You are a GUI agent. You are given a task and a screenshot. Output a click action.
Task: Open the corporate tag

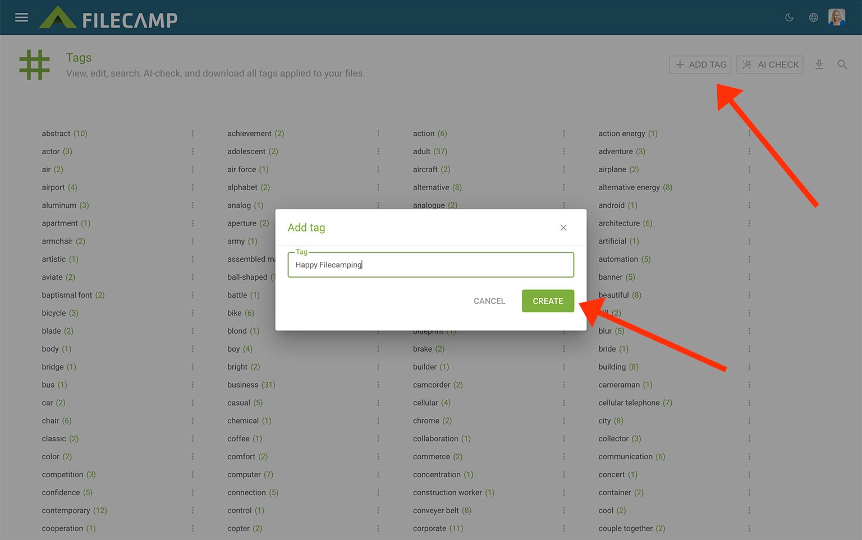430,528
